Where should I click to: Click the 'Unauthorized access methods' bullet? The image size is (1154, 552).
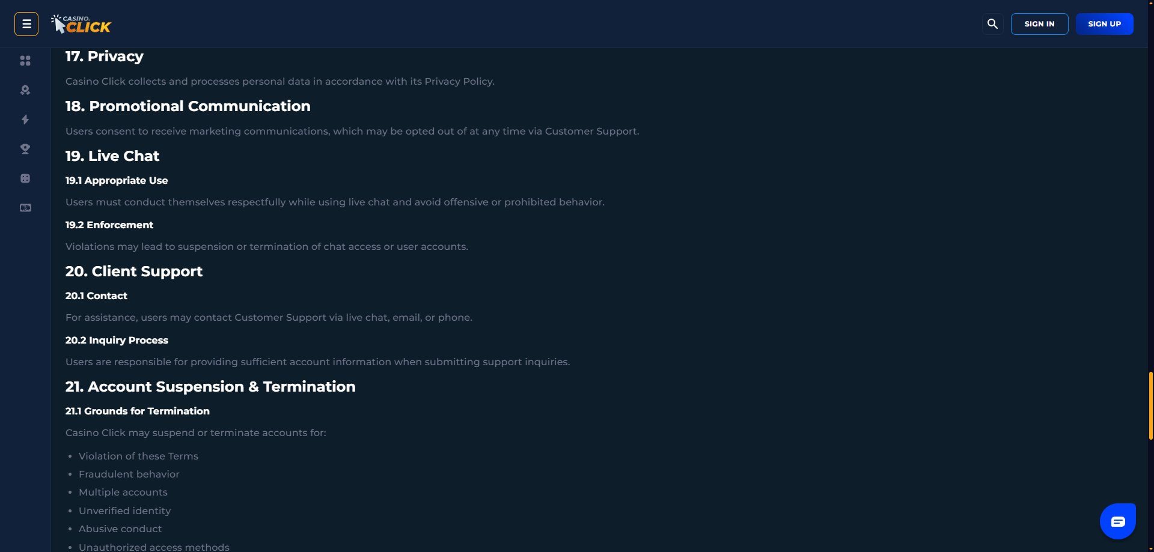point(154,547)
